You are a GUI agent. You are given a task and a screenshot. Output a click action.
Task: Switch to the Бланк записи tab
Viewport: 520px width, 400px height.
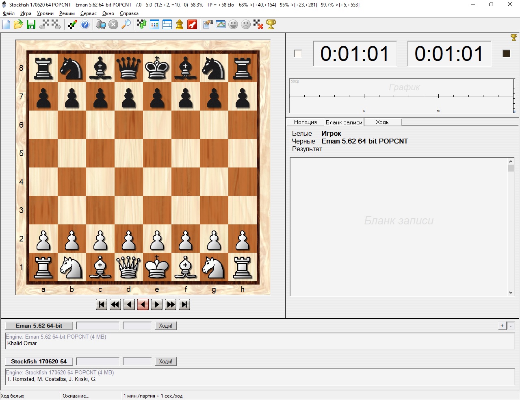tap(344, 122)
